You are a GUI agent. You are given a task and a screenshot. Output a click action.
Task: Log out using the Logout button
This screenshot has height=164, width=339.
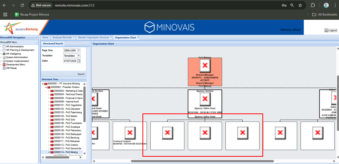point(331,30)
